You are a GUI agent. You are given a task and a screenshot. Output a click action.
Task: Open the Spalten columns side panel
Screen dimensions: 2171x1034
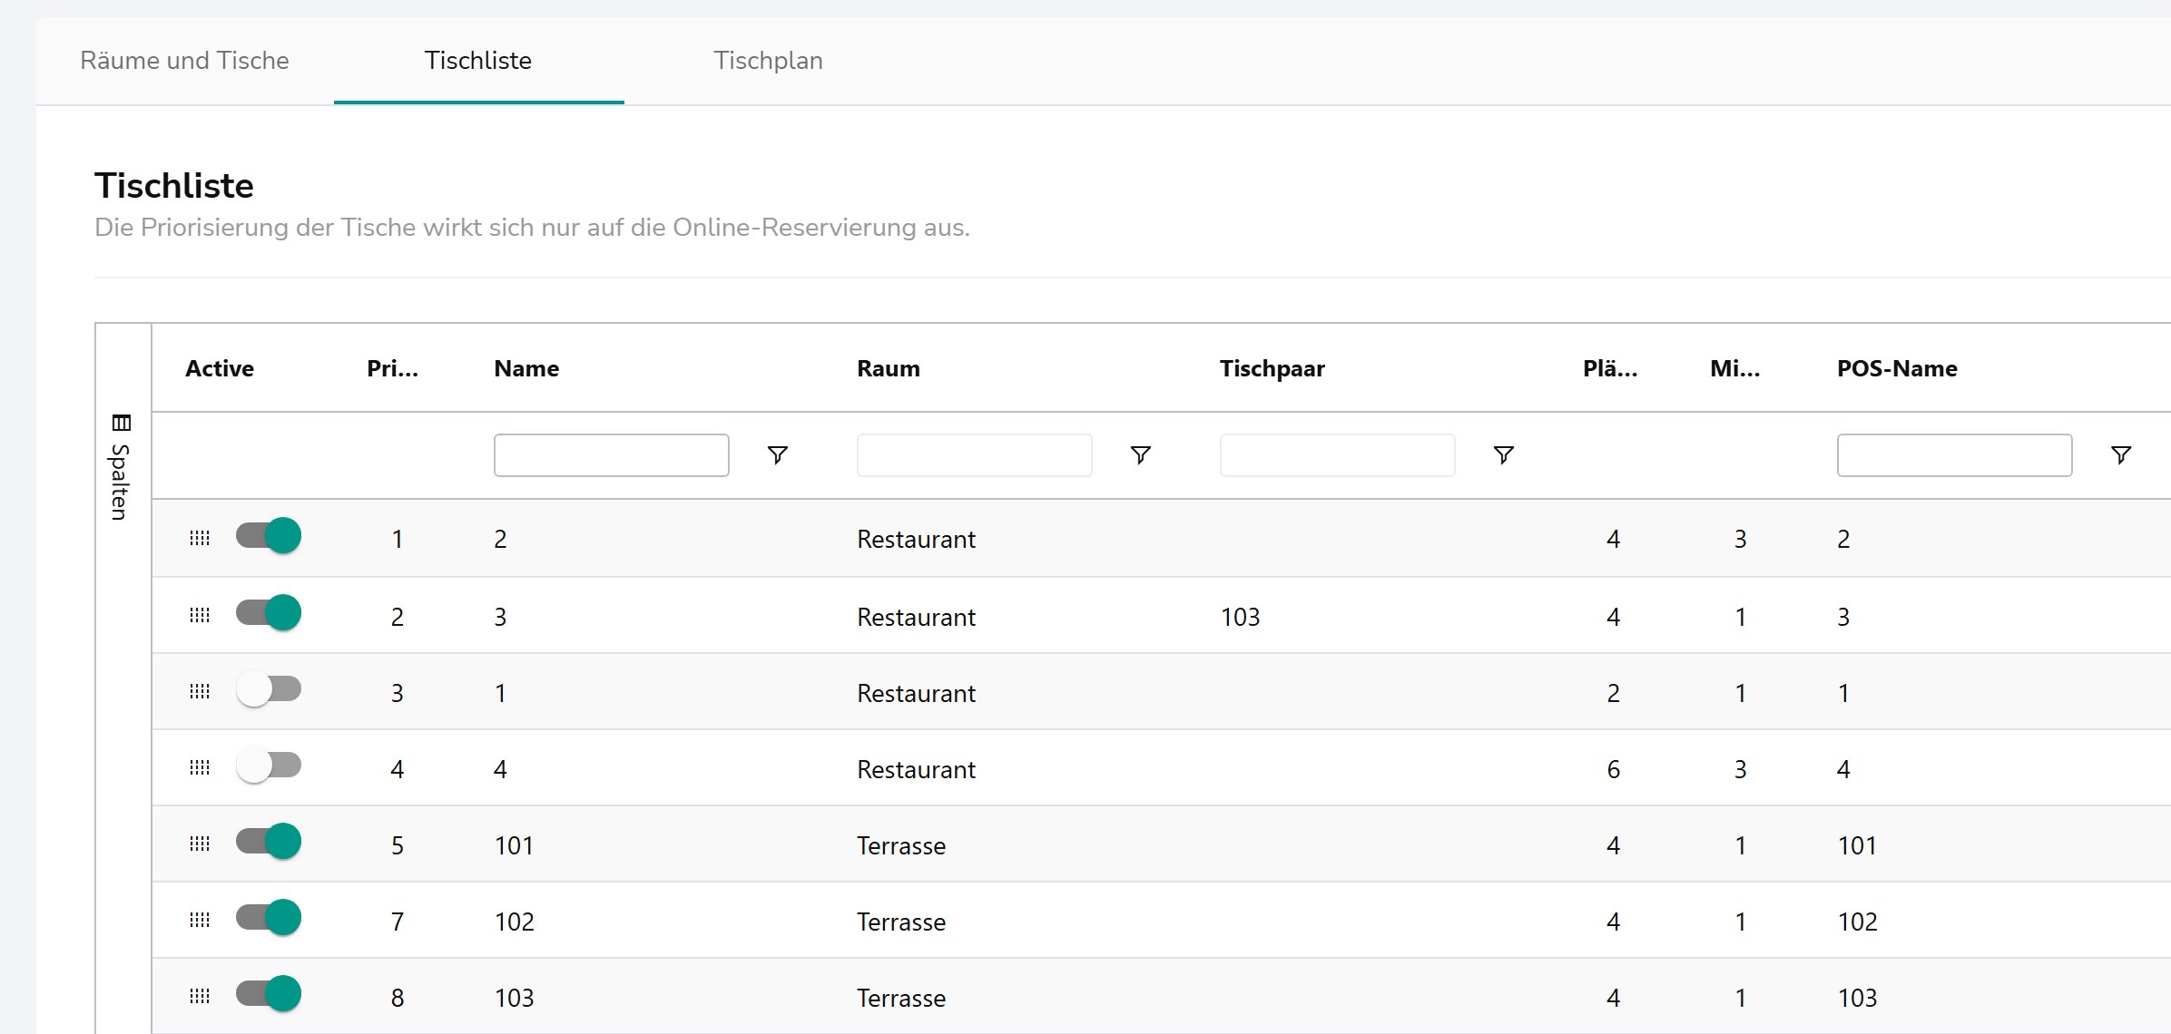(x=121, y=466)
